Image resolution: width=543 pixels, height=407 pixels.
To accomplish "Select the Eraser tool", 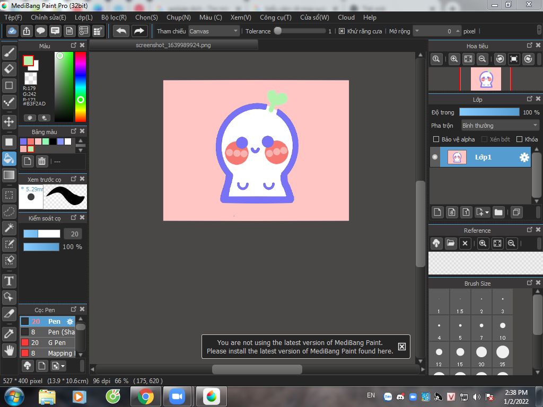I will coord(9,69).
